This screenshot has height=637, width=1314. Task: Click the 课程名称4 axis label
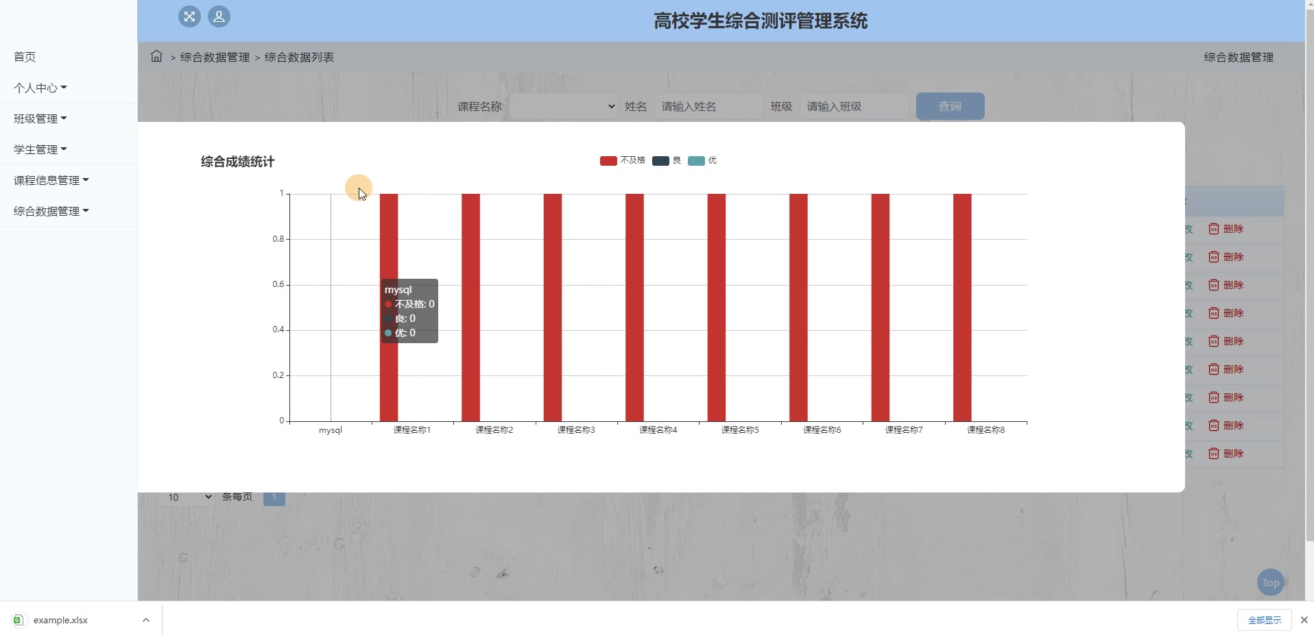click(x=658, y=430)
